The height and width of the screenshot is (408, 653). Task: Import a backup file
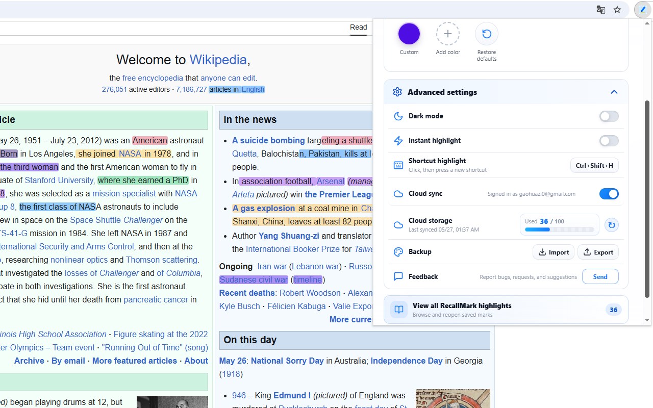click(x=554, y=252)
